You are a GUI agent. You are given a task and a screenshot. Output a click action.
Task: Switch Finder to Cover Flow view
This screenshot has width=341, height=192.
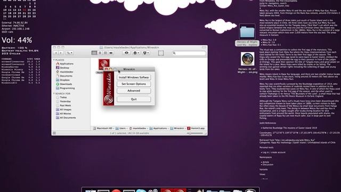point(111,53)
